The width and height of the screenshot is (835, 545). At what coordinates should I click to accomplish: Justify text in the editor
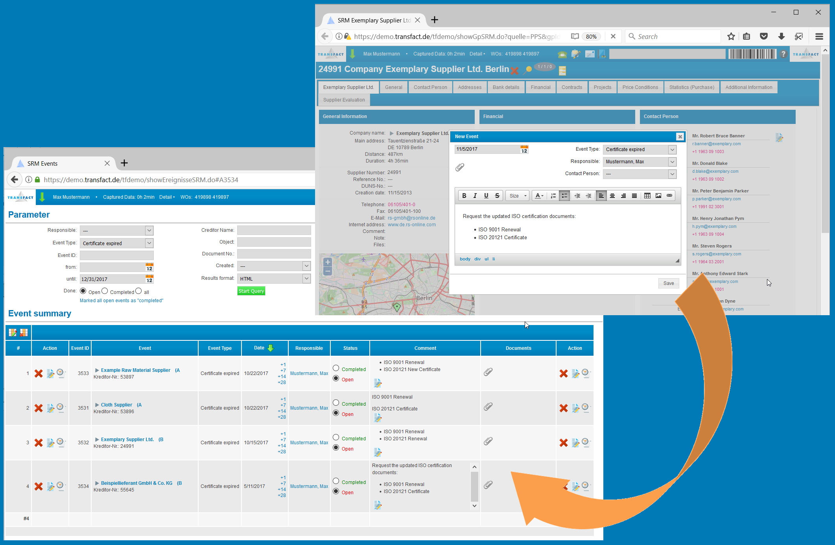coord(634,196)
